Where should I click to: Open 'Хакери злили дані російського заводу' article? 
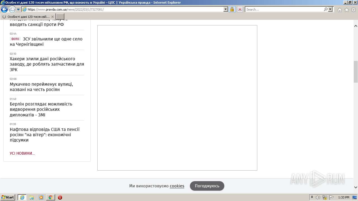(x=47, y=64)
